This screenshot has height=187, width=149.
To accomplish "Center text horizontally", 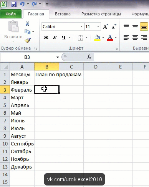I will tap(135, 38).
